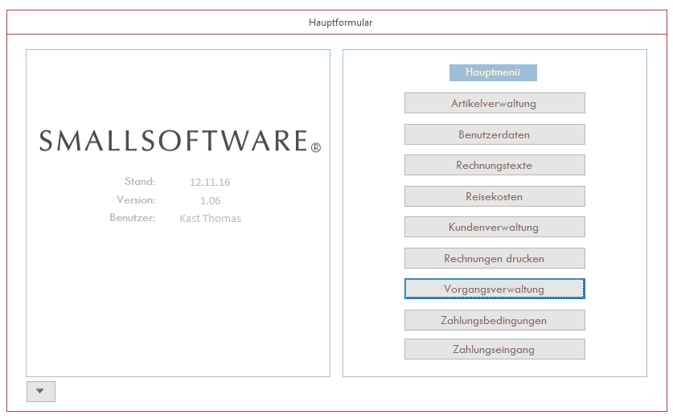Go to Zahlungsbedingungen
673x419 pixels.
click(494, 320)
